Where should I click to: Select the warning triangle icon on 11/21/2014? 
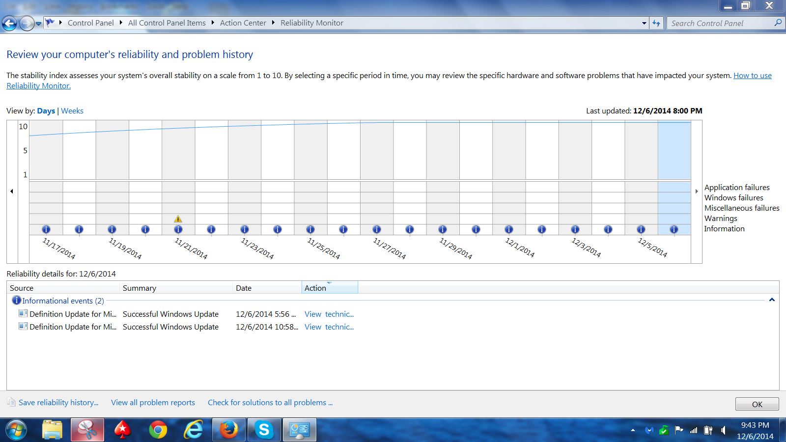point(178,219)
